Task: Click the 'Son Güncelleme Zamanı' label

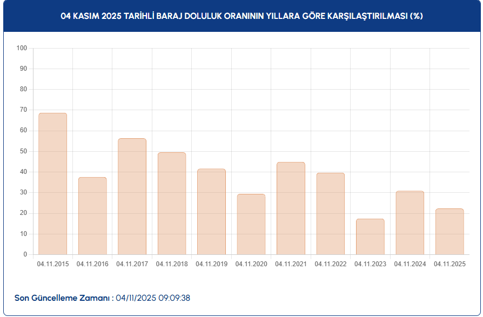Action: (64, 298)
